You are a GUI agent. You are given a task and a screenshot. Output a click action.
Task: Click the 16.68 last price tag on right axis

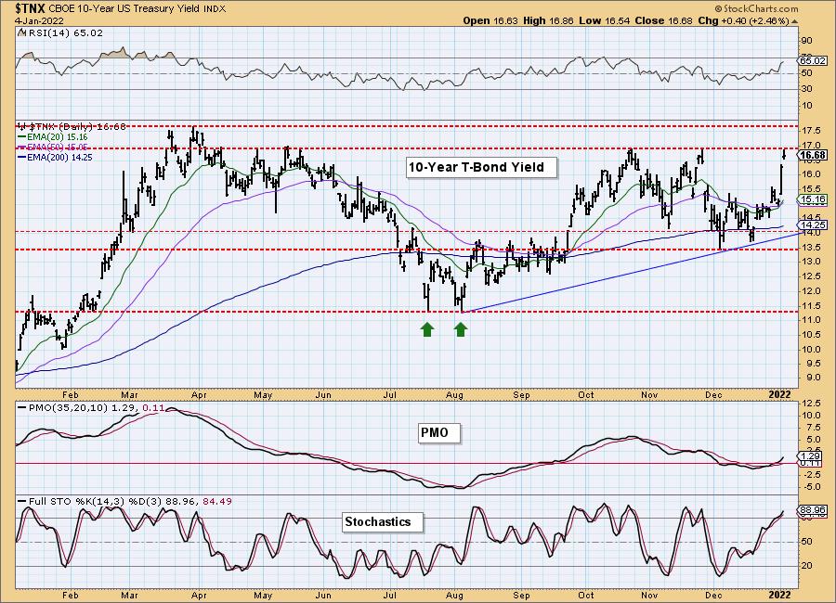pos(813,155)
